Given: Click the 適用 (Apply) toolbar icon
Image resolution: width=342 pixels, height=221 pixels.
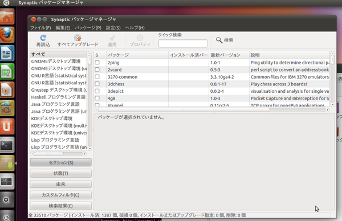Looking at the screenshot, I should (x=112, y=38).
